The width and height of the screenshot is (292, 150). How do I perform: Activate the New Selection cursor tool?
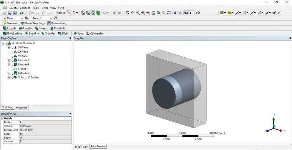click(69, 13)
